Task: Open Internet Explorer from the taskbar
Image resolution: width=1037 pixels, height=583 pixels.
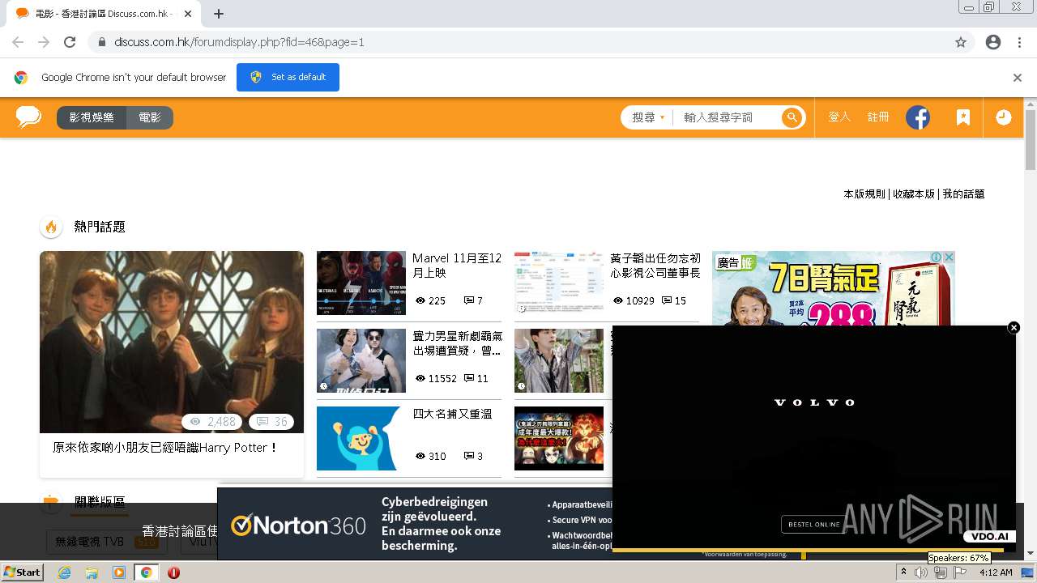Action: (x=64, y=572)
